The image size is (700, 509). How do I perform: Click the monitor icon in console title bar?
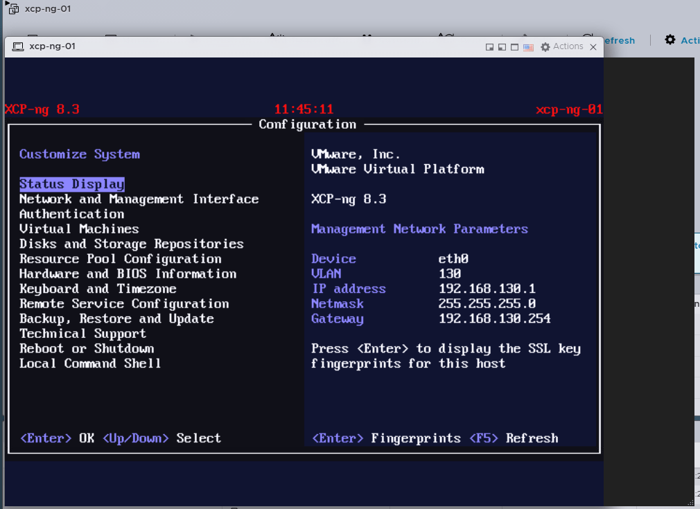(x=17, y=46)
